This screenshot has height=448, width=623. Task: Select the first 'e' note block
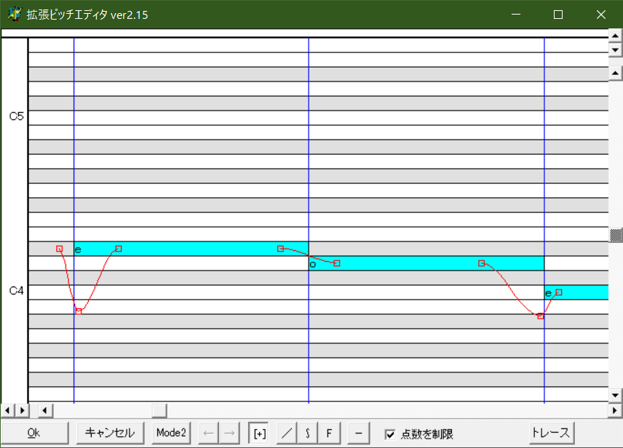pyautogui.click(x=191, y=249)
